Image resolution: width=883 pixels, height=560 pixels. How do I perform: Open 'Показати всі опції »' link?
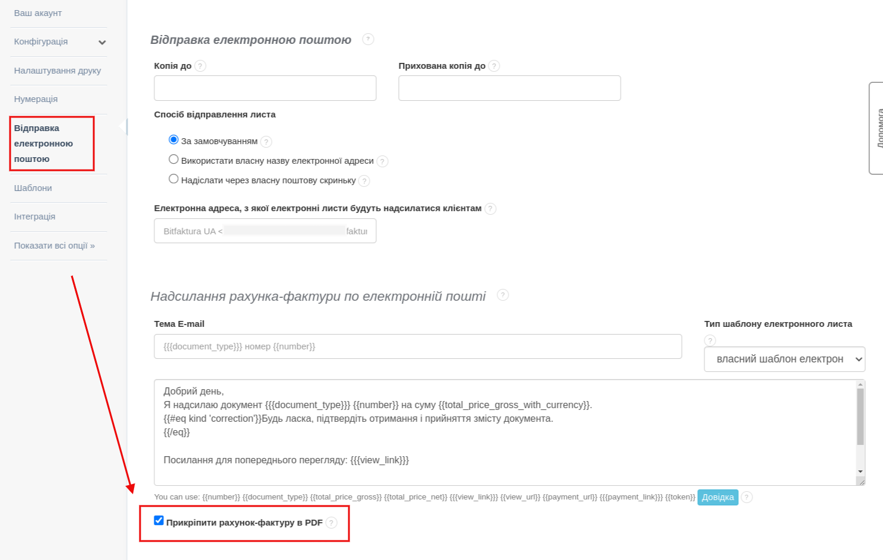(54, 244)
